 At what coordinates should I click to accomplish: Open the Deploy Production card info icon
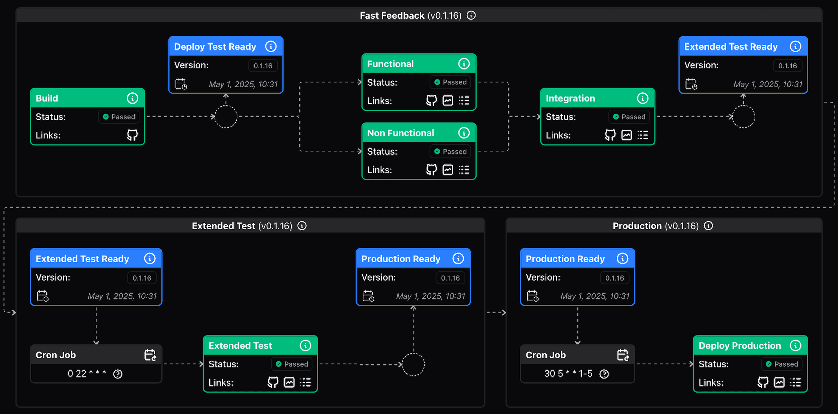pos(795,346)
